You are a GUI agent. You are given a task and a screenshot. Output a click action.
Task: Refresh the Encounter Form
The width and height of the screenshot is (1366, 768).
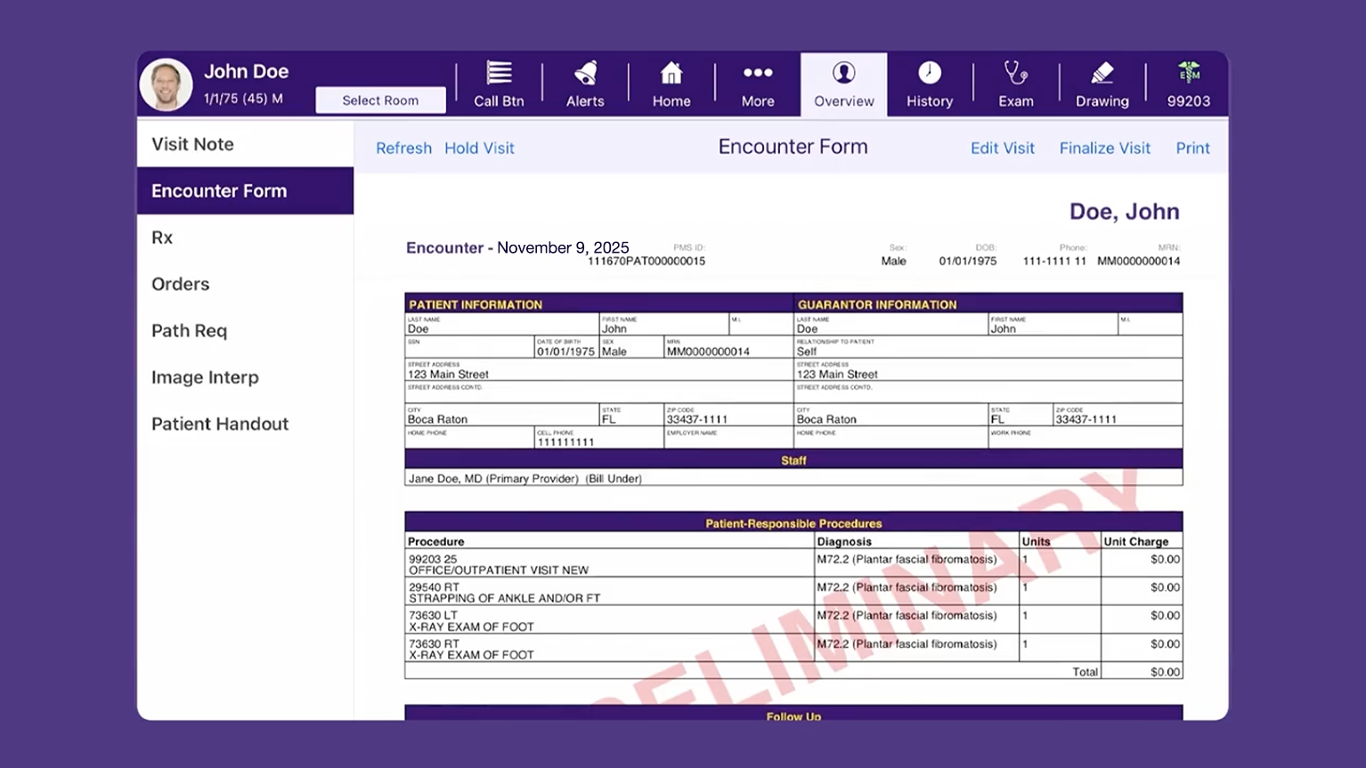[x=403, y=148]
